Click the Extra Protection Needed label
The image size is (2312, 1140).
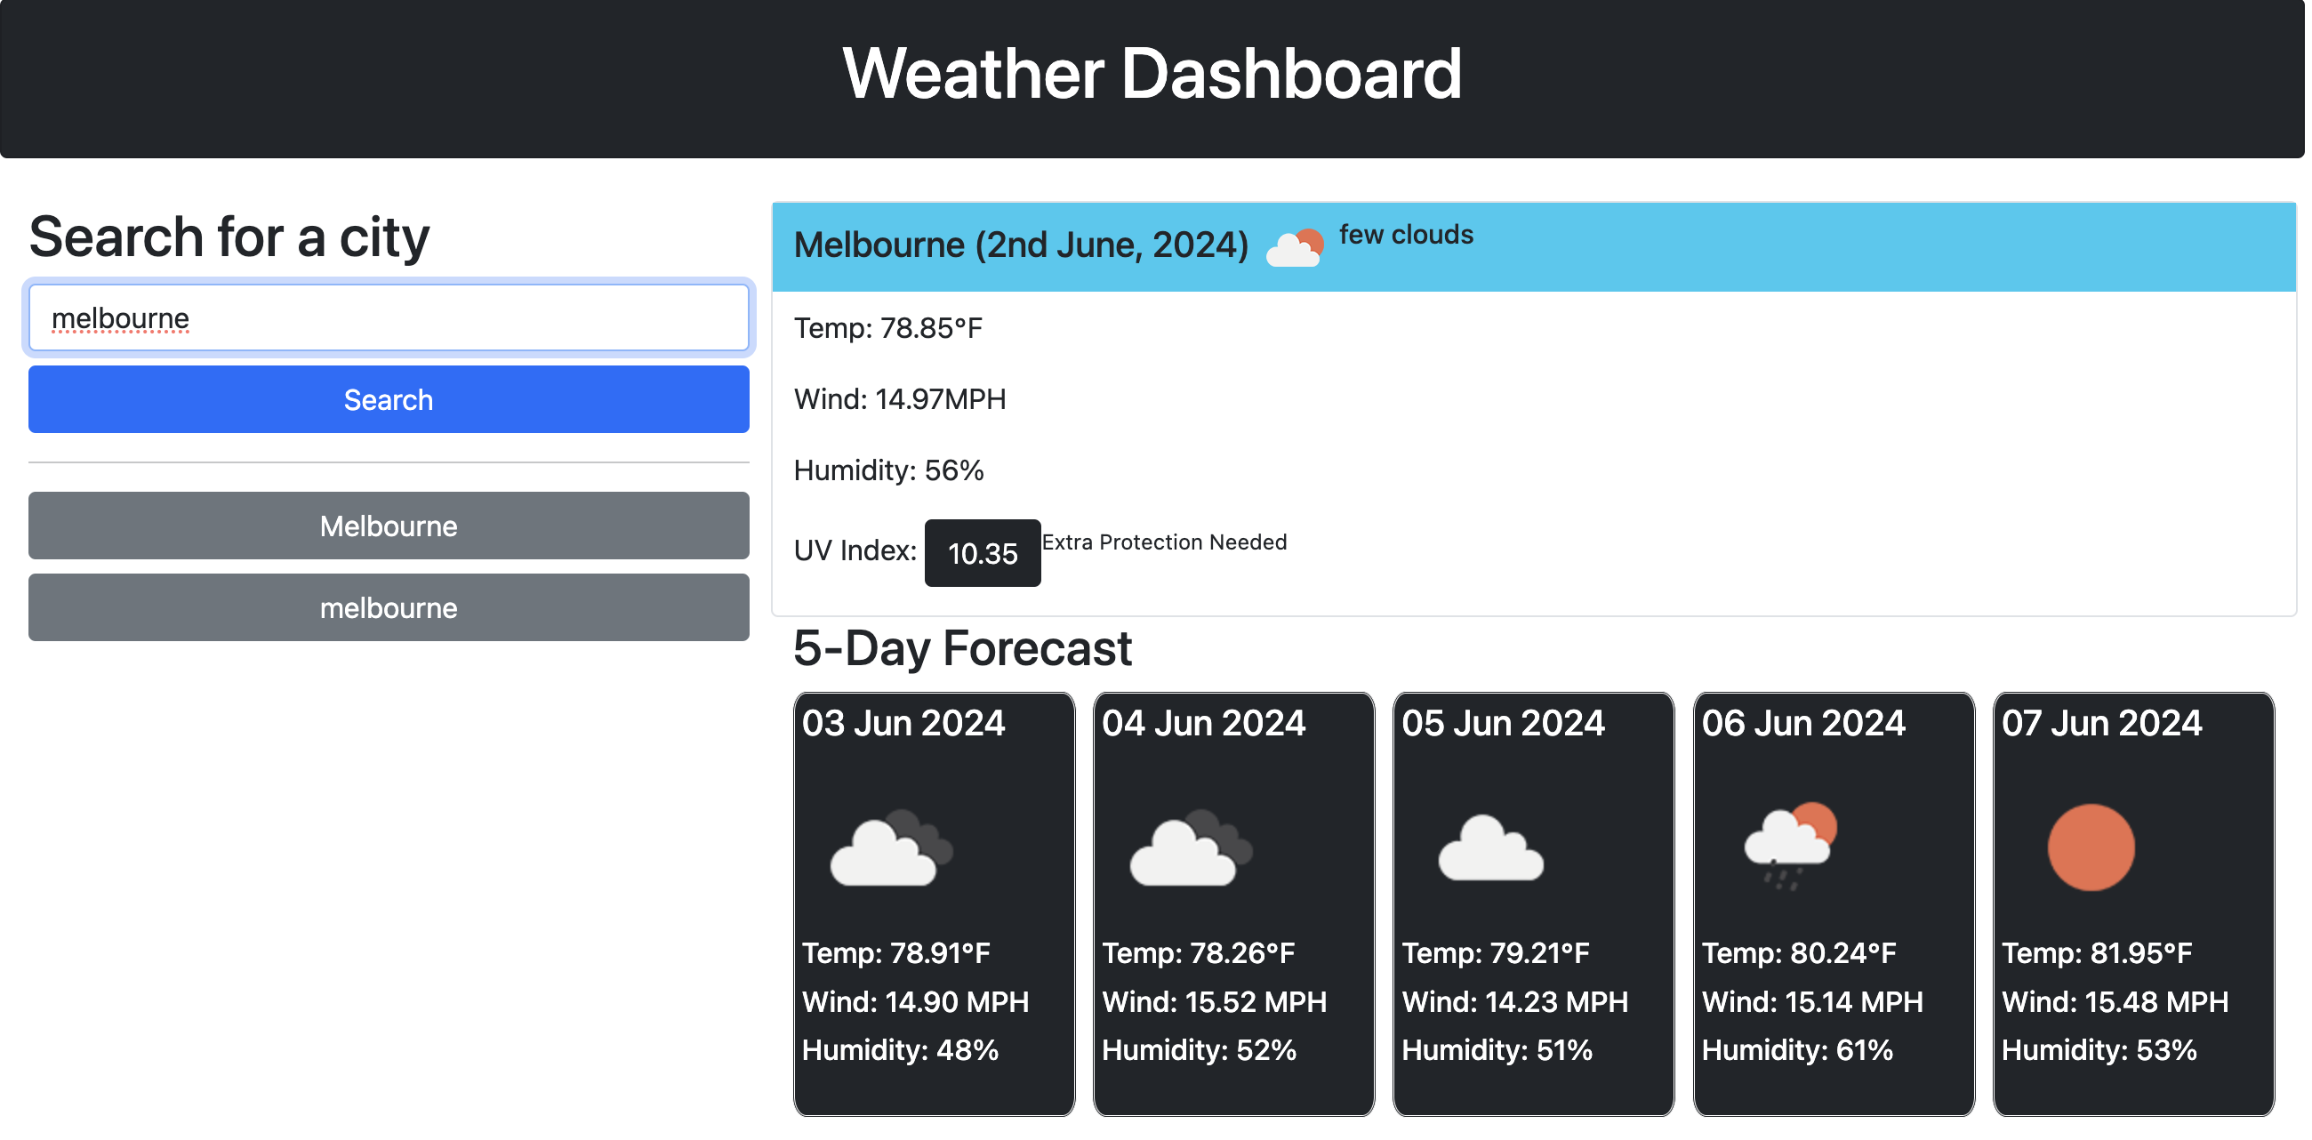coord(1164,542)
